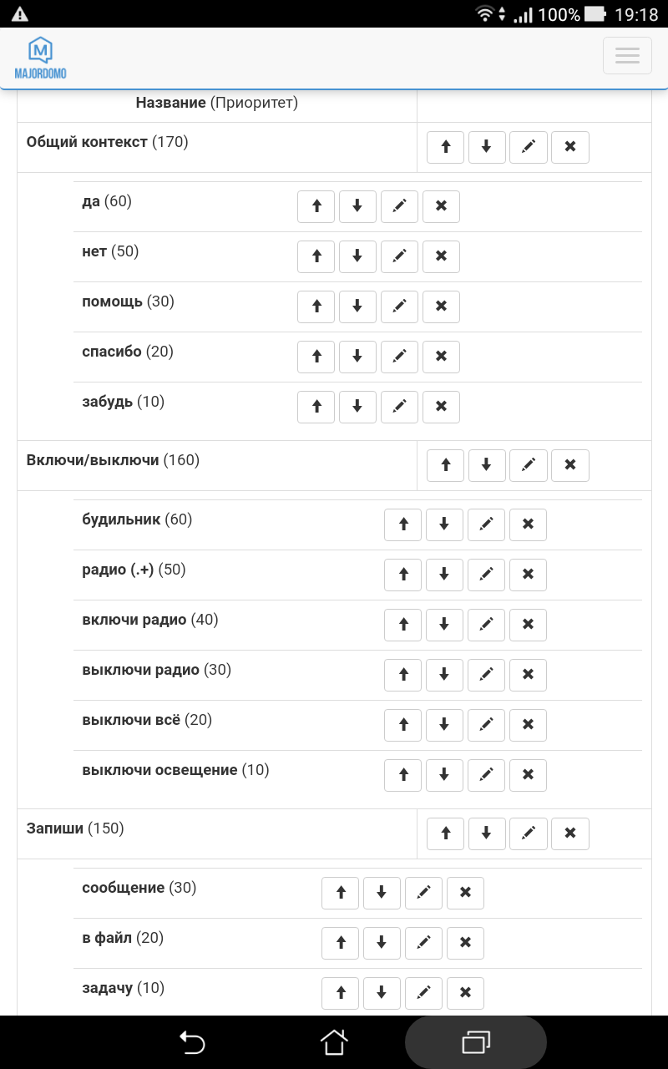Image resolution: width=668 pixels, height=1069 pixels.
Task: Move 'нет' pattern up
Action: click(316, 256)
